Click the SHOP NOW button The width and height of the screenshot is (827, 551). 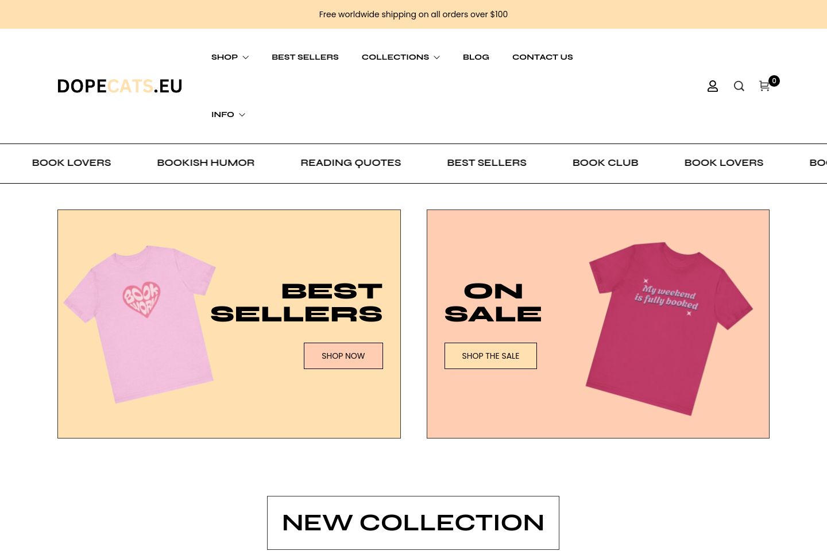[x=343, y=356]
